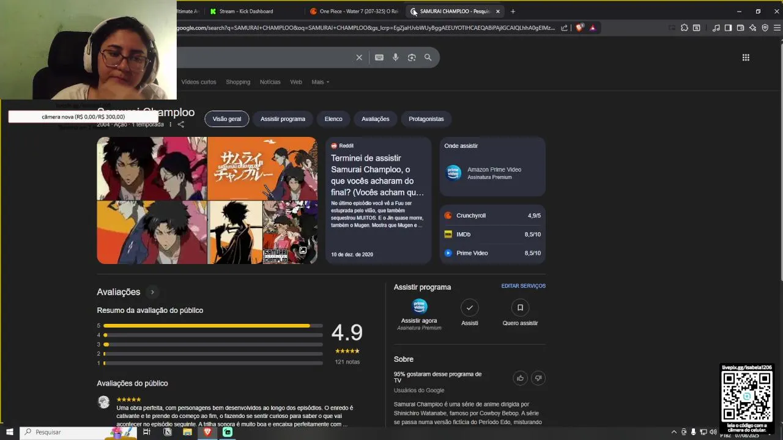Screen dimensions: 783x440
Task: Open the Windows Start button
Action: pyautogui.click(x=10, y=432)
